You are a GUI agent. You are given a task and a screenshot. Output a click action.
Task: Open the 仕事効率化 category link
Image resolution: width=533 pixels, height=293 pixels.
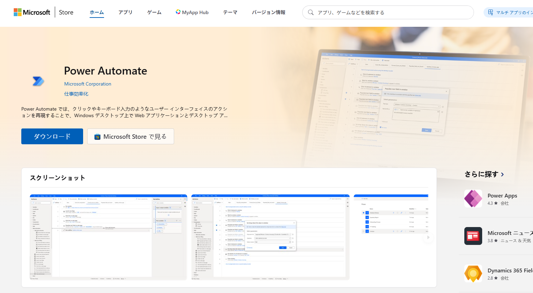point(76,94)
